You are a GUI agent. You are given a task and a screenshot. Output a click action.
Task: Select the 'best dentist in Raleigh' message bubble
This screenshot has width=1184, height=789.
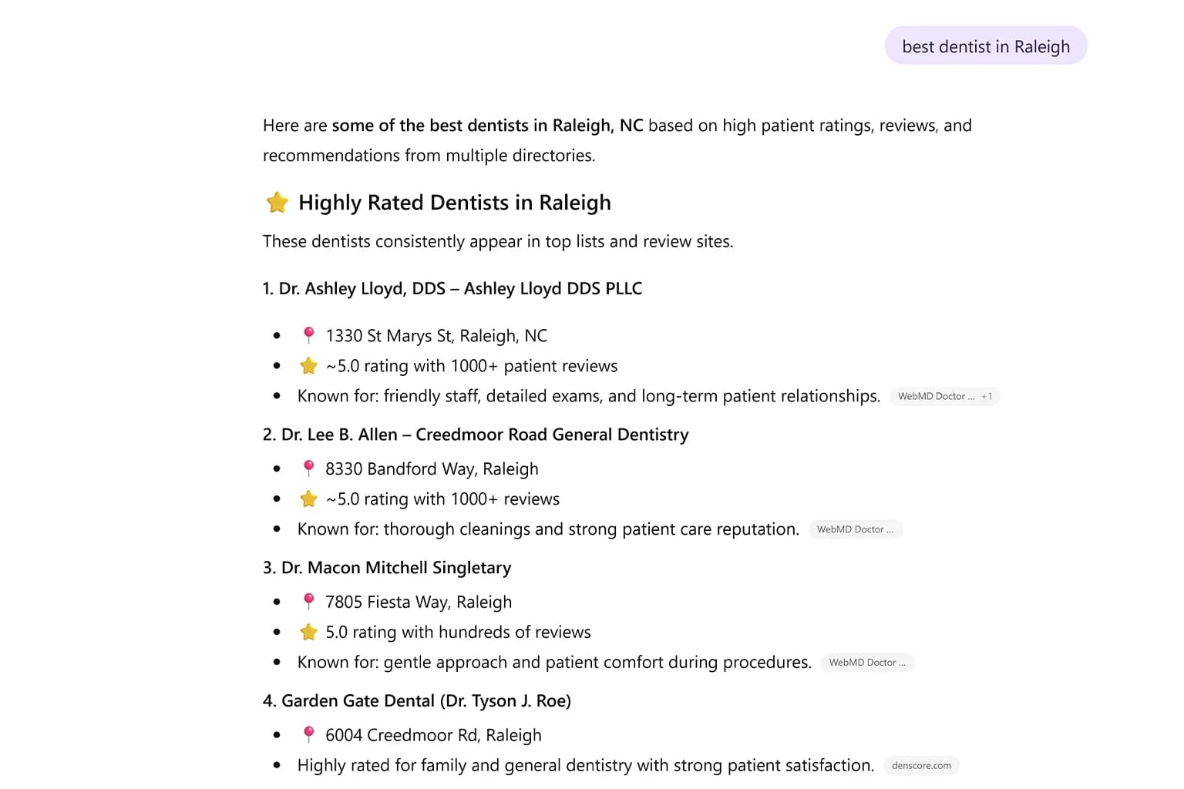[985, 45]
